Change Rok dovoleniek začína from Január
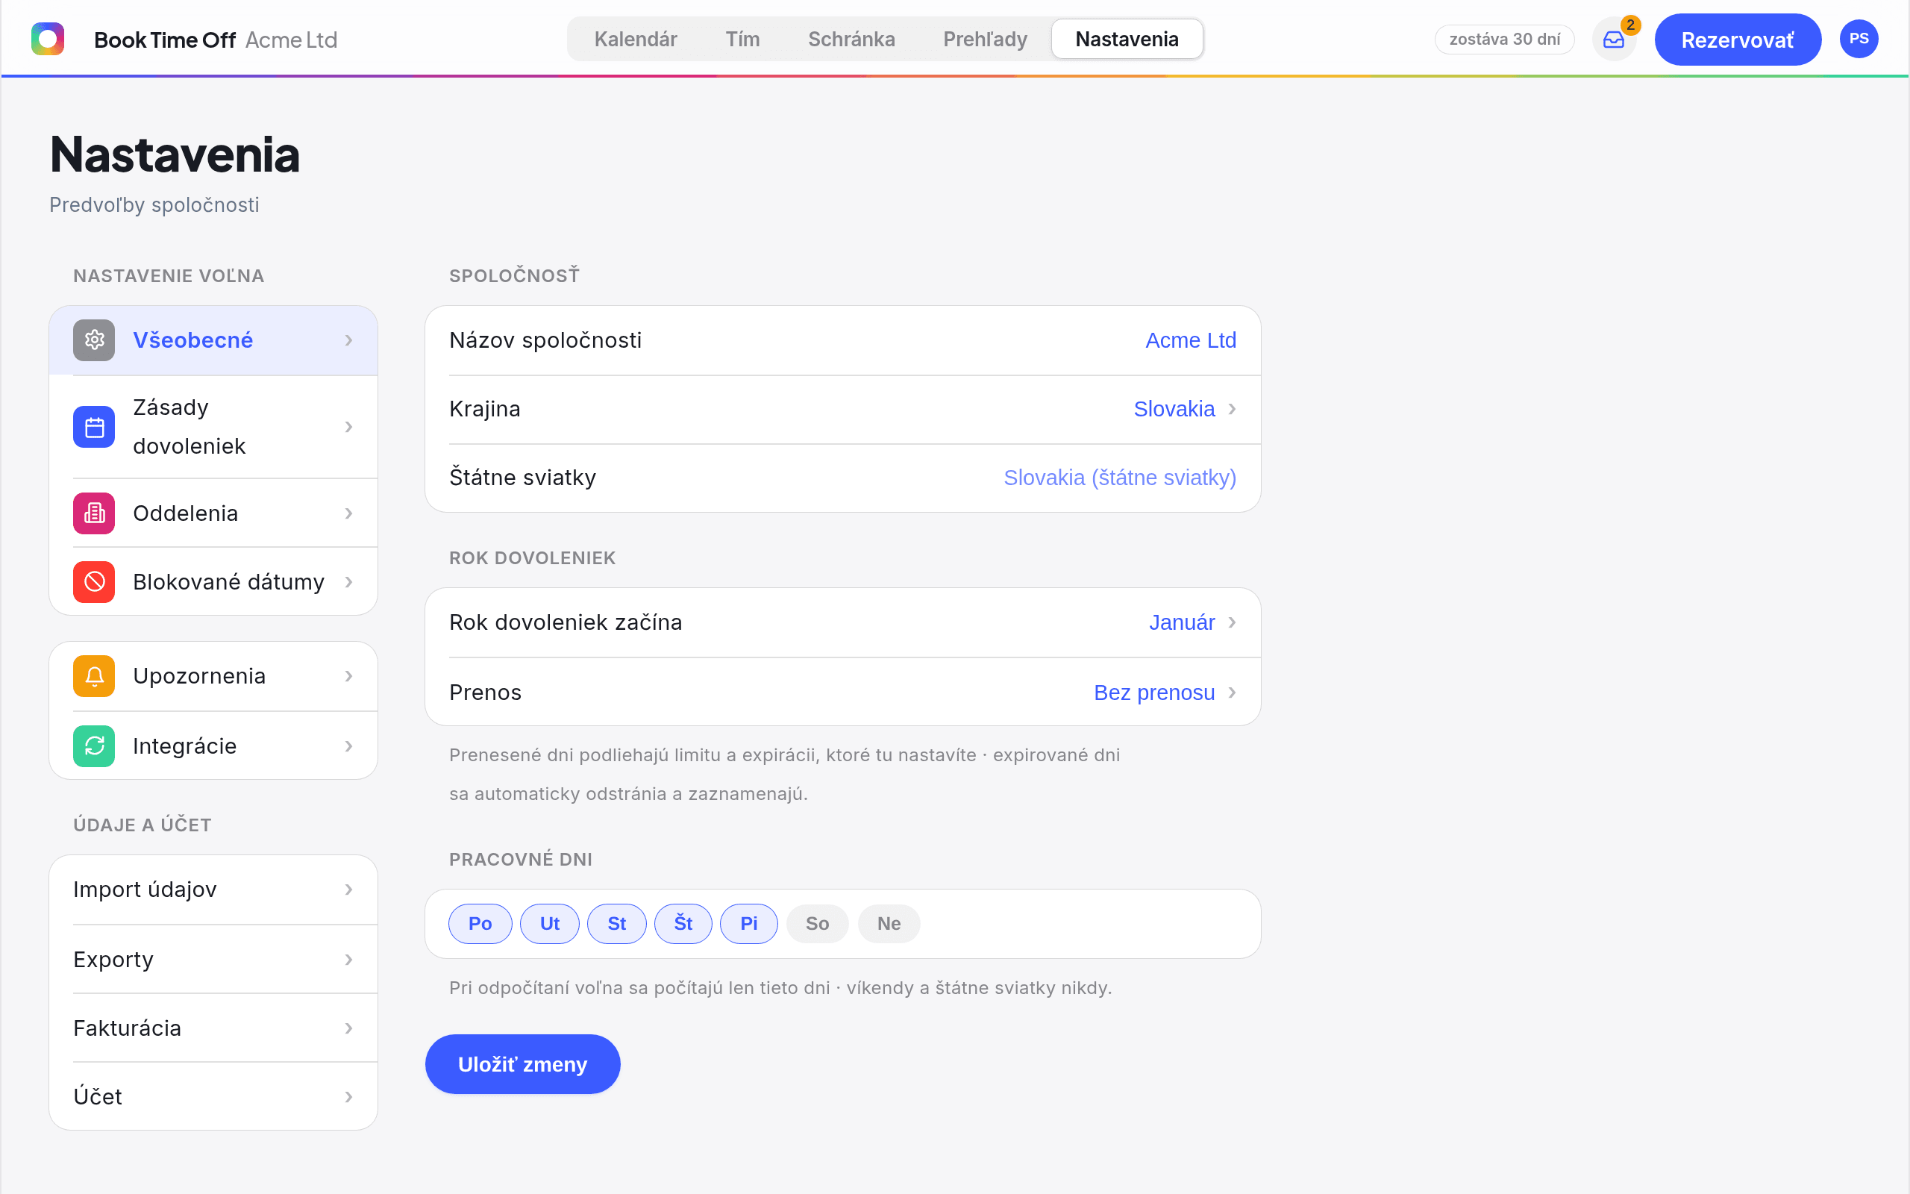The image size is (1910, 1194). [x=843, y=622]
